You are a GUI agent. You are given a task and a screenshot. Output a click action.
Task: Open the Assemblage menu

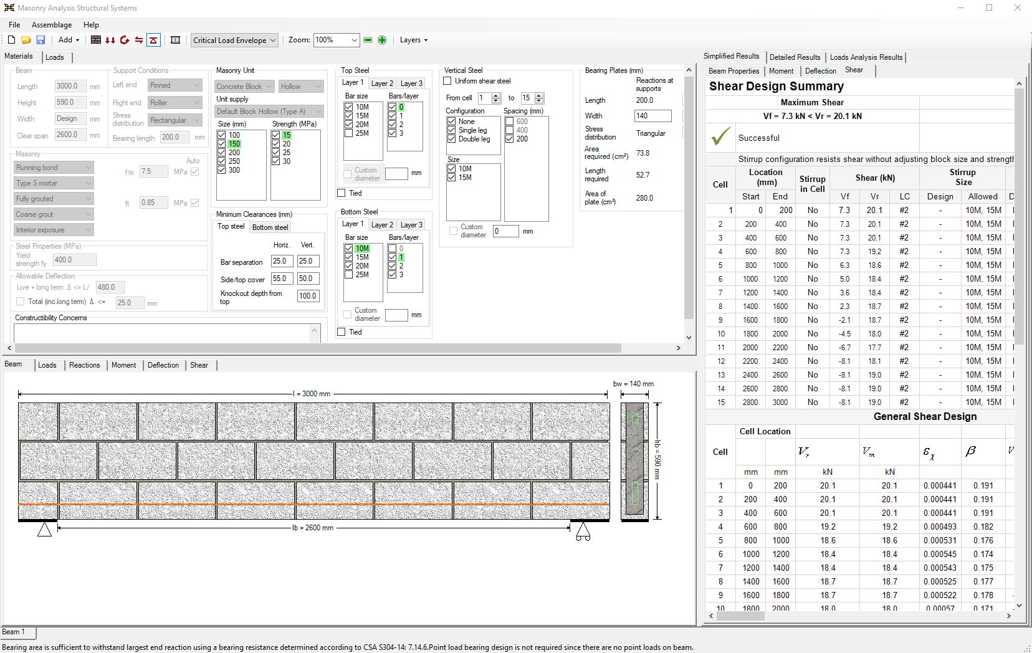52,25
